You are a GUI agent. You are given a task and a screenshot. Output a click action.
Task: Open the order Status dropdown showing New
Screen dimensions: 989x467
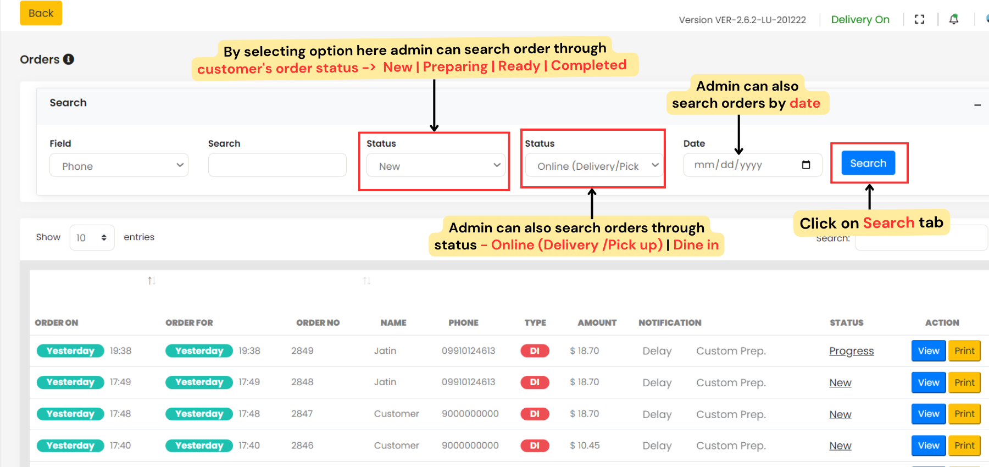coord(436,165)
